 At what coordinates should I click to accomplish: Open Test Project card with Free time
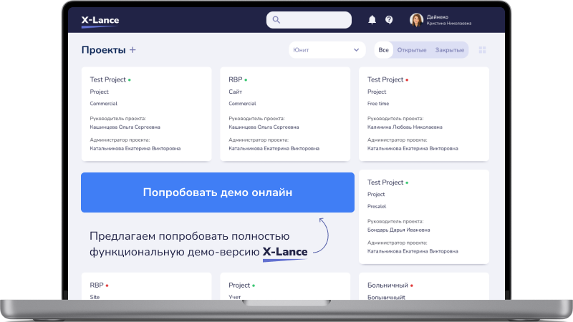coord(424,114)
